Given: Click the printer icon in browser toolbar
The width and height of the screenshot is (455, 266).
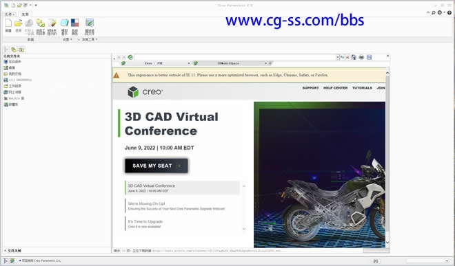Looking at the screenshot, I should coord(361,57).
